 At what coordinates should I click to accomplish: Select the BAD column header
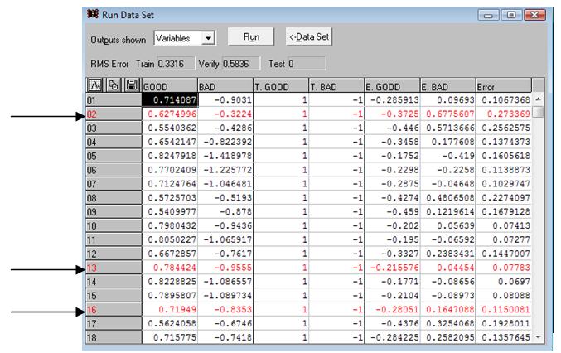(225, 86)
